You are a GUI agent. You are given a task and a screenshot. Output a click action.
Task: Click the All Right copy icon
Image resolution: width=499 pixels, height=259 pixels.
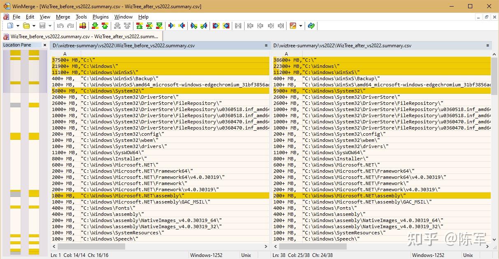pyautogui.click(x=216, y=26)
